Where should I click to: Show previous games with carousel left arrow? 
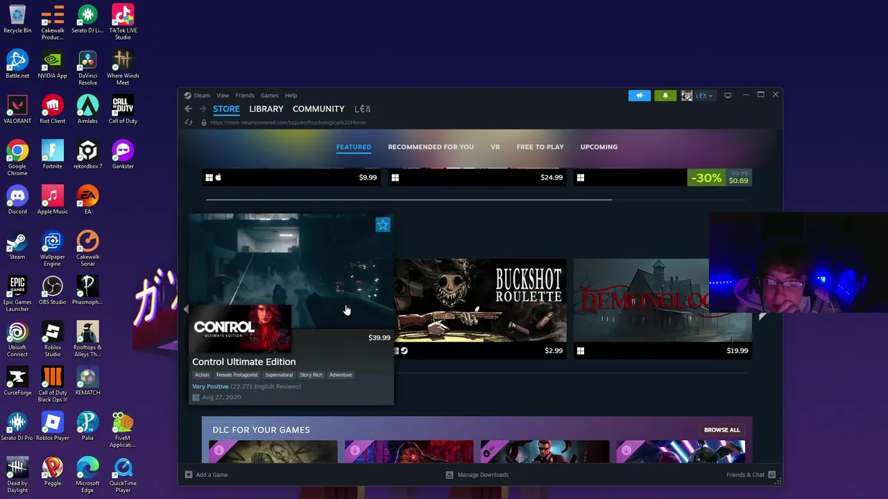click(186, 309)
